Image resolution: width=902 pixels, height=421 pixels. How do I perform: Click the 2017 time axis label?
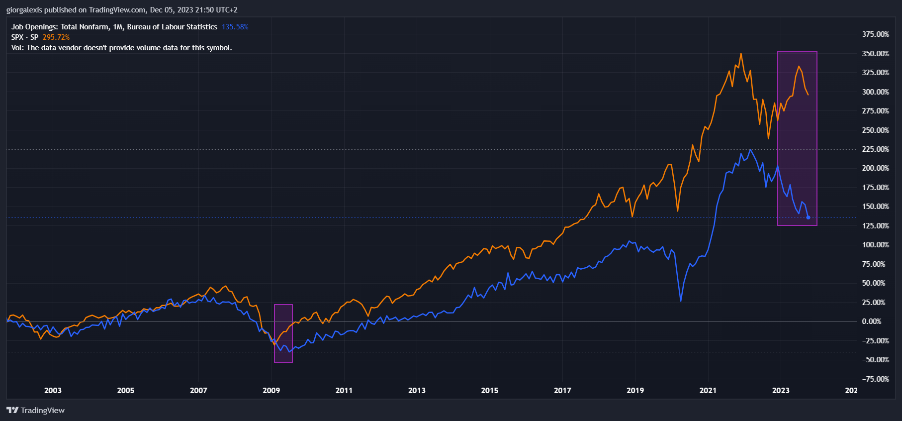(x=562, y=391)
